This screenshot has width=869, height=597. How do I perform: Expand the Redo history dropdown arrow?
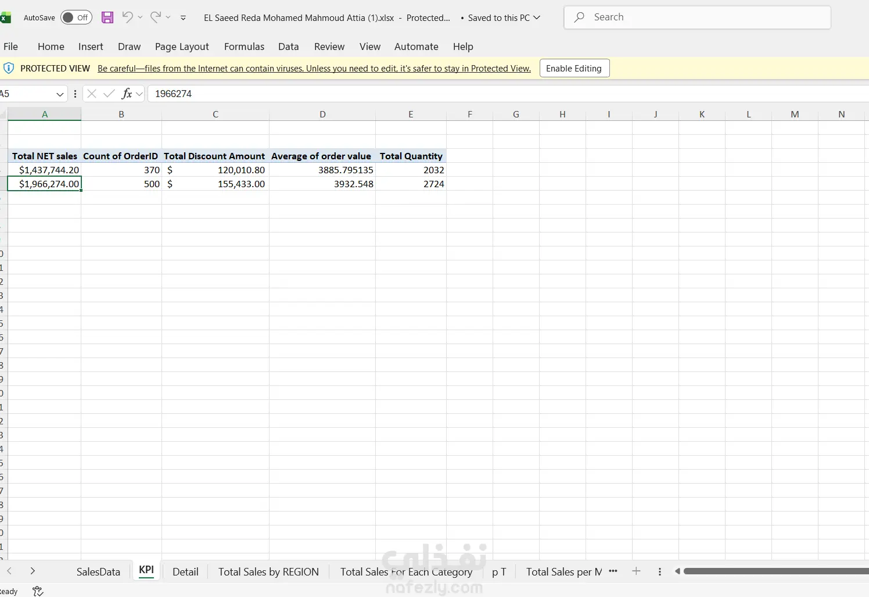click(x=168, y=17)
